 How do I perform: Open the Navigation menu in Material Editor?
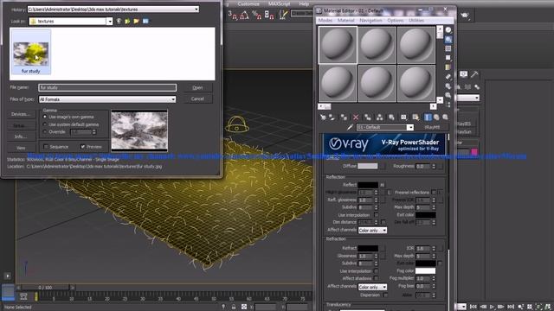pyautogui.click(x=370, y=21)
